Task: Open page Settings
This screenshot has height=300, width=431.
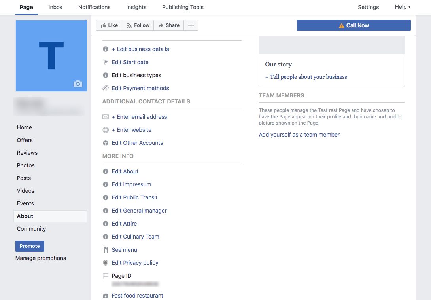Action: (x=369, y=8)
